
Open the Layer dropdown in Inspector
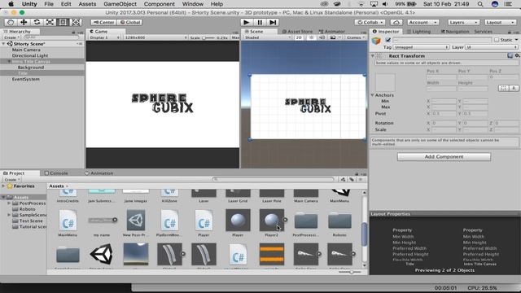(x=492, y=47)
